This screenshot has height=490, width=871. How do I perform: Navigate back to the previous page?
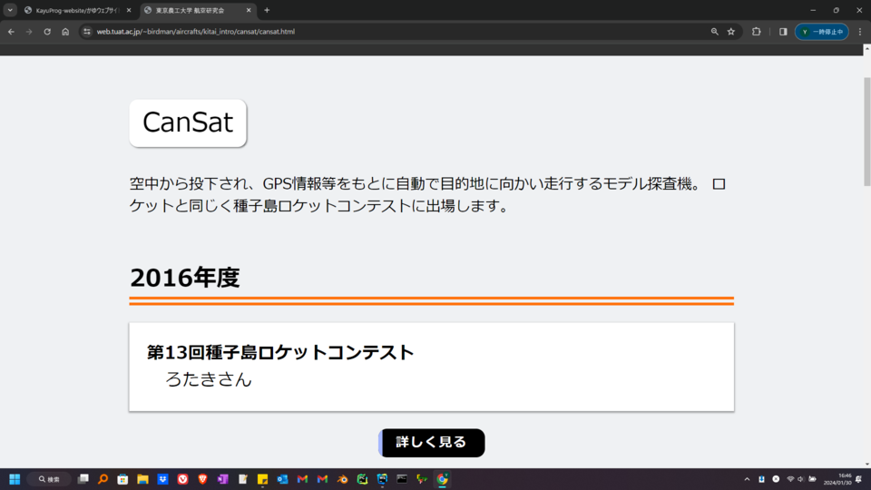pyautogui.click(x=11, y=32)
